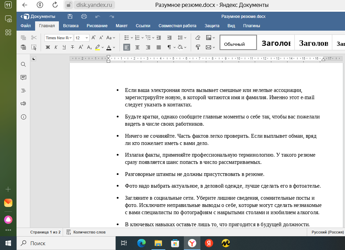Viewport: 345px width, 250px height.
Task: Decrease font size button
Action: pos(101,38)
